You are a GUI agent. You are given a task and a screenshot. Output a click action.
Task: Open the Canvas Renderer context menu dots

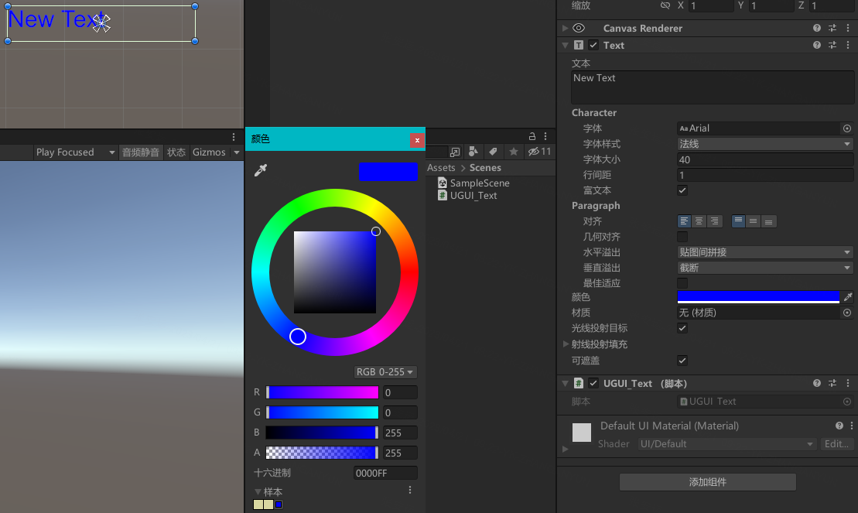click(848, 28)
